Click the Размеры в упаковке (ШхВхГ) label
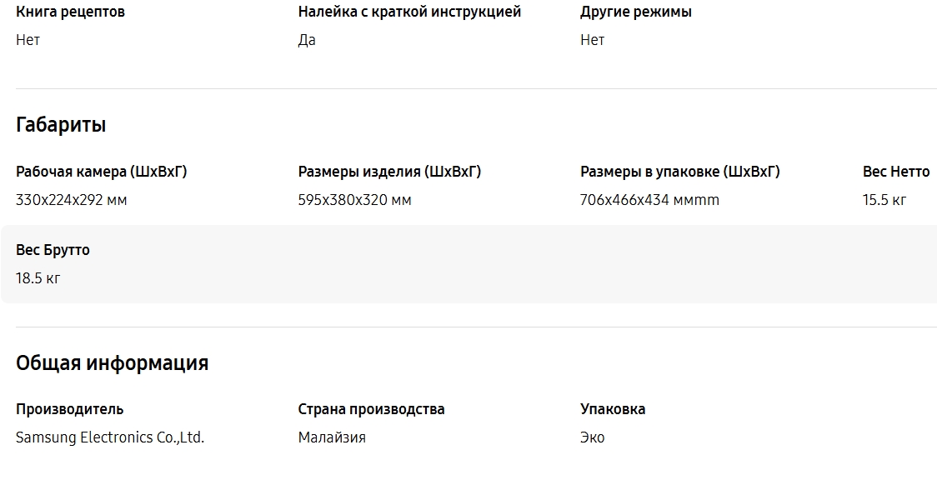 (680, 172)
